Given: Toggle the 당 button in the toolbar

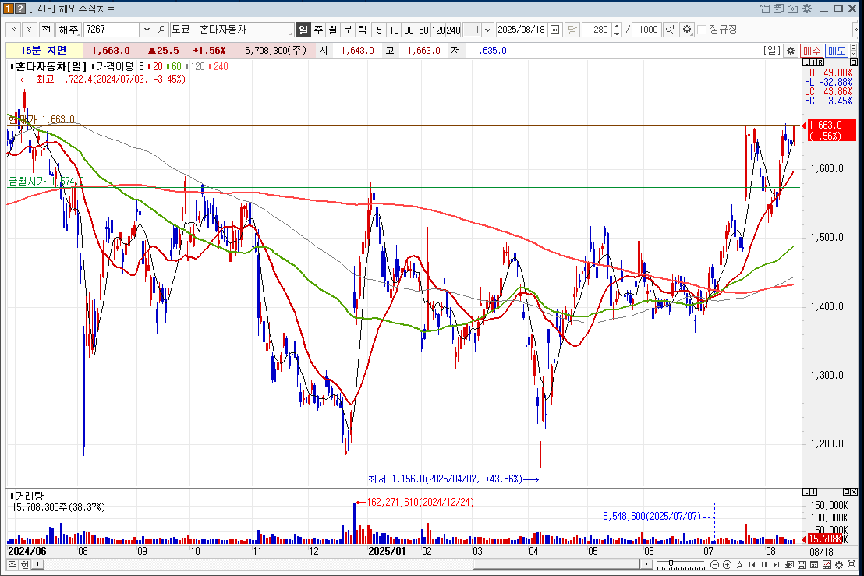Looking at the screenshot, I should pos(572,30).
